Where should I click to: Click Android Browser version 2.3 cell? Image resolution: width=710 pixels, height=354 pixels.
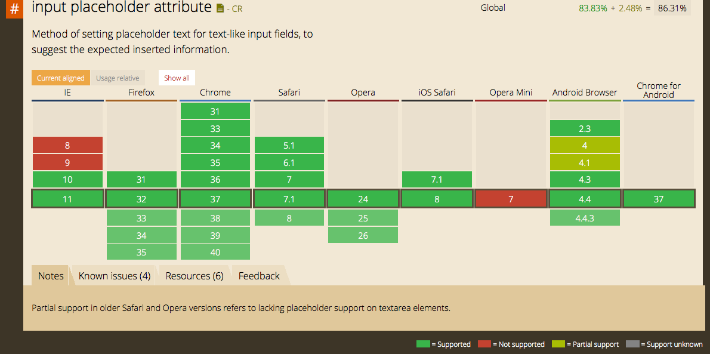tap(585, 128)
